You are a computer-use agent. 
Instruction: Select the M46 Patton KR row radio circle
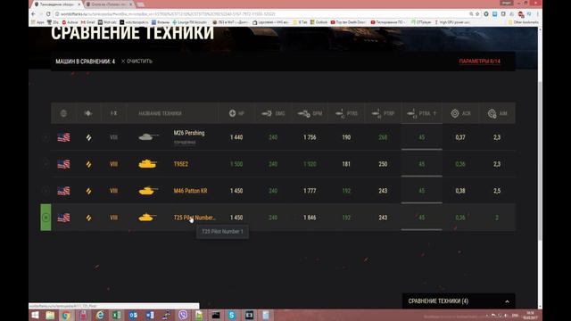point(46,191)
